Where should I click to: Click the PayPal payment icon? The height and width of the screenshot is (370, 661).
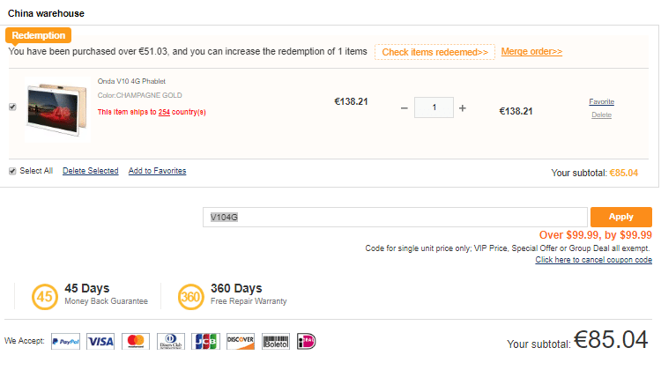(x=65, y=341)
